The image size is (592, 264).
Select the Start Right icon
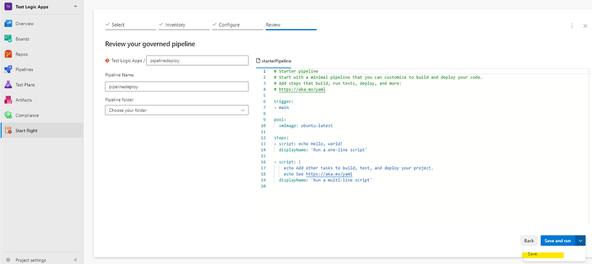[8, 130]
